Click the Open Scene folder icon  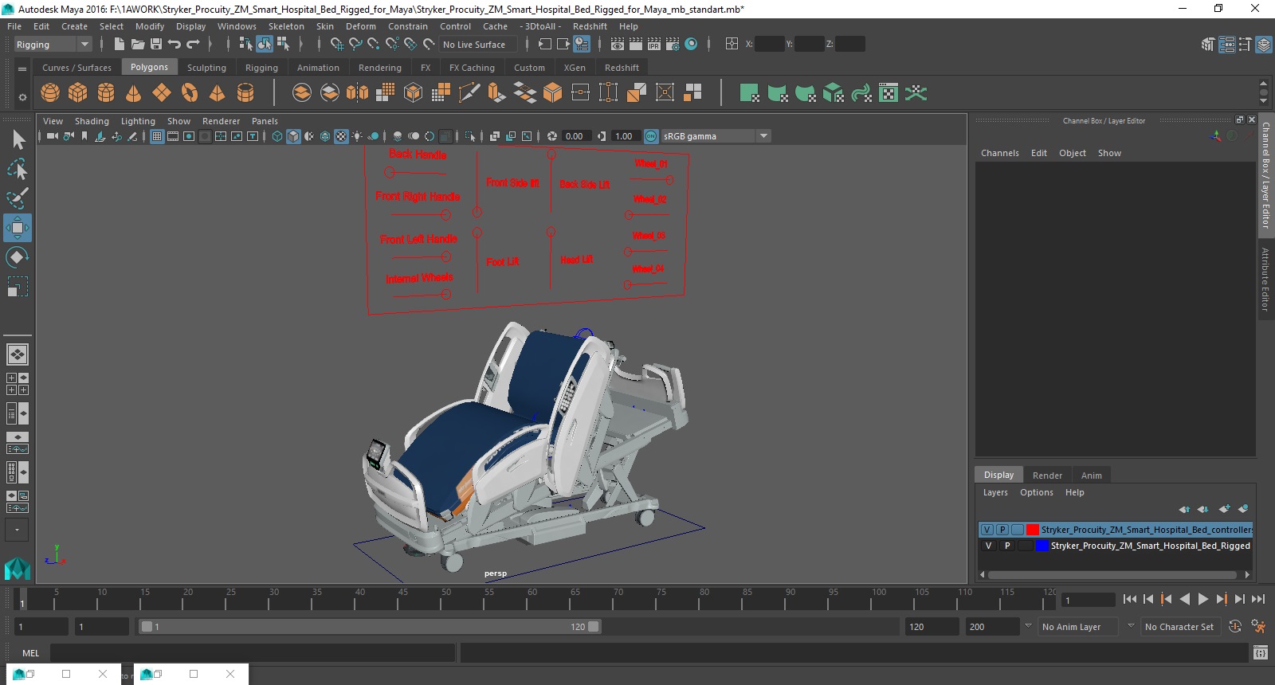click(138, 44)
